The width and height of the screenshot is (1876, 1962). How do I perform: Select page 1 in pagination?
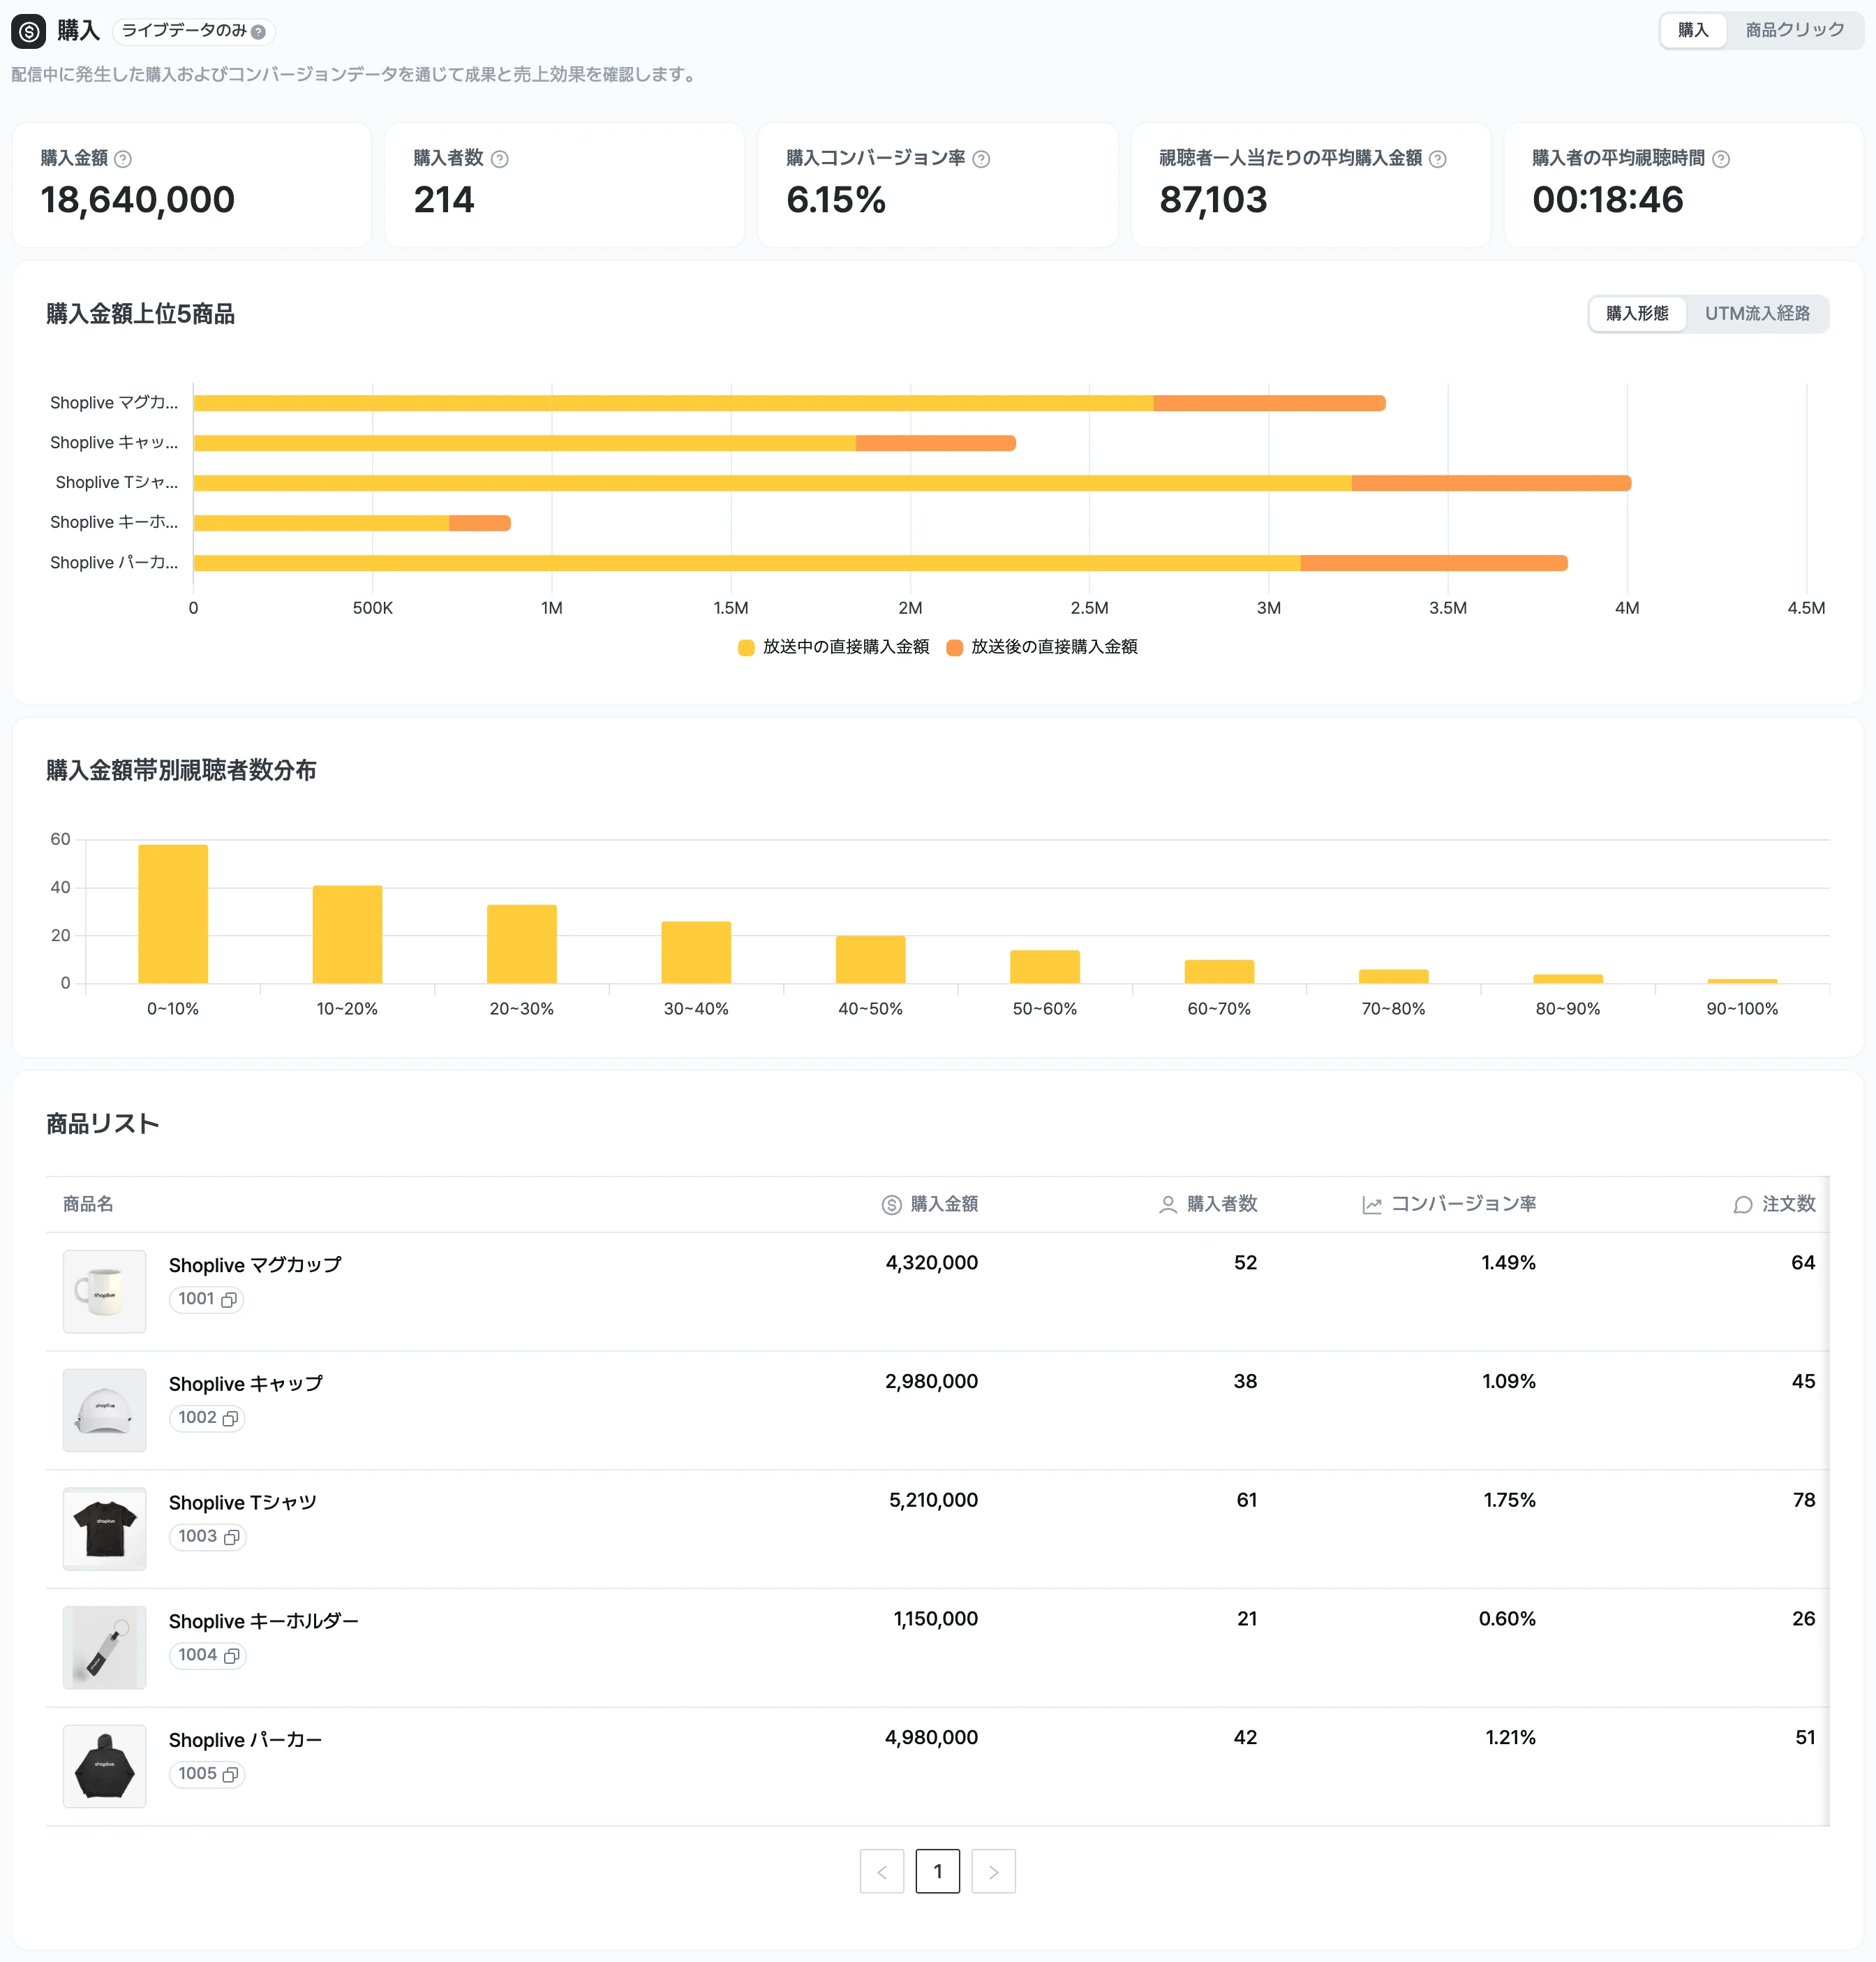tap(938, 1871)
